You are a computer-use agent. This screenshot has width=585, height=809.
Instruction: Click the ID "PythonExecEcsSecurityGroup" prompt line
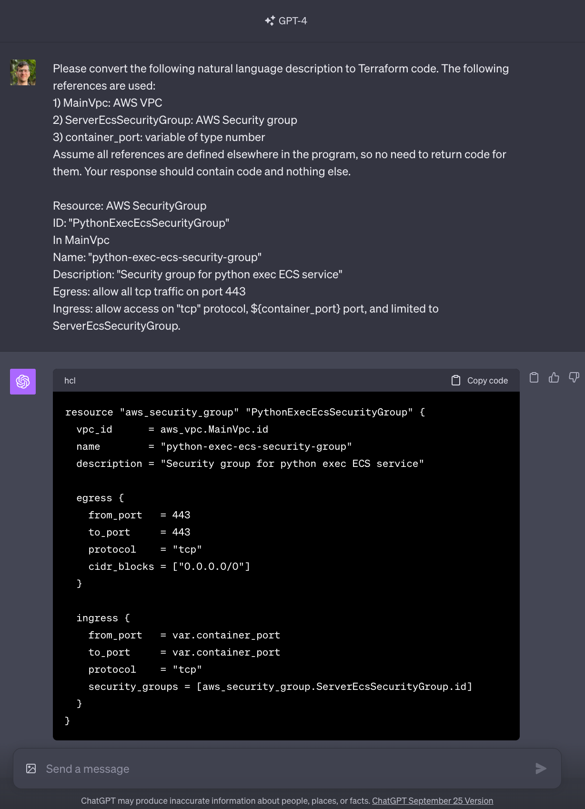141,223
